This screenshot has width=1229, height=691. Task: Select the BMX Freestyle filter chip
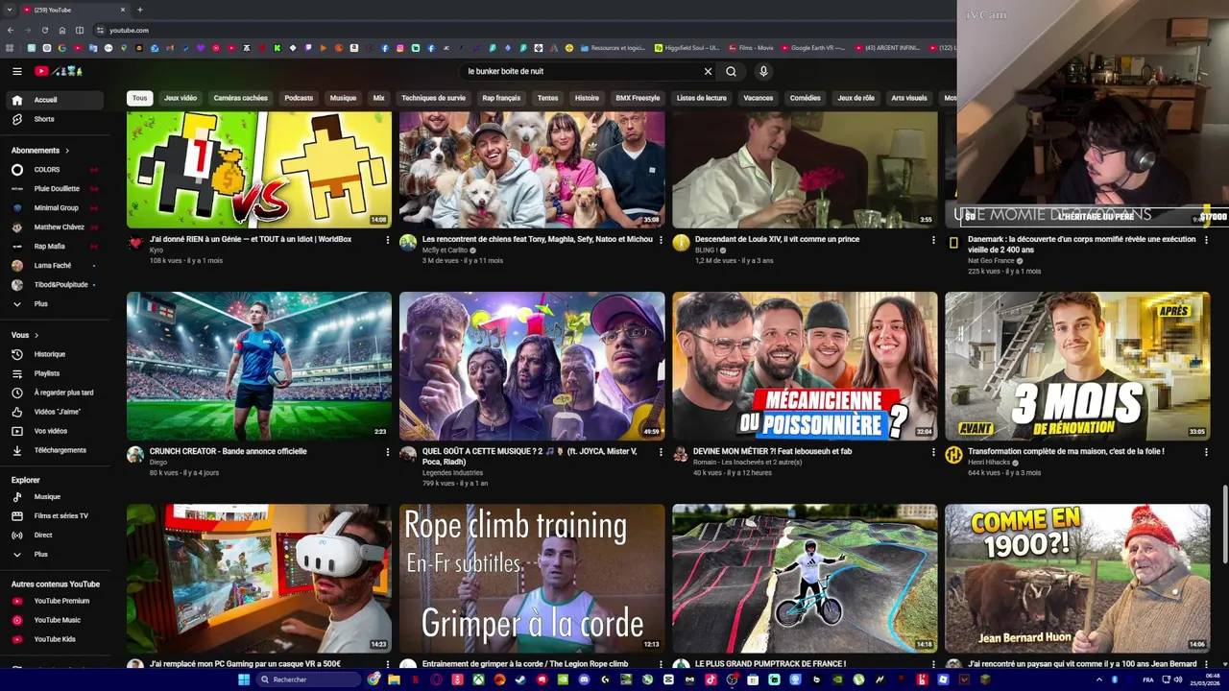[x=638, y=98]
